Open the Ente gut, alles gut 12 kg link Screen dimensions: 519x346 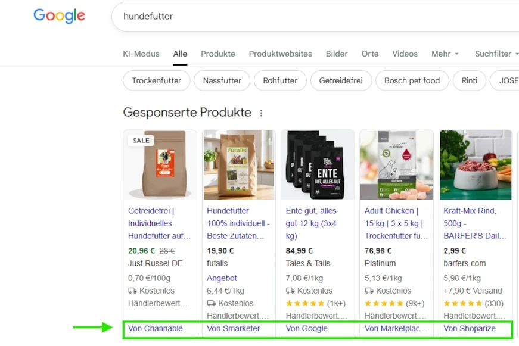311,223
